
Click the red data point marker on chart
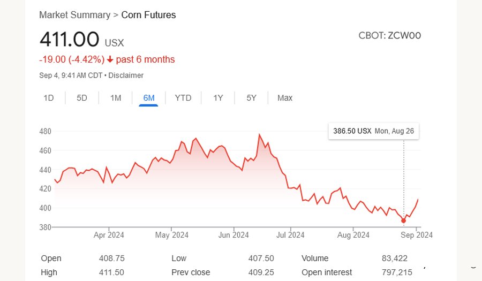tap(403, 221)
